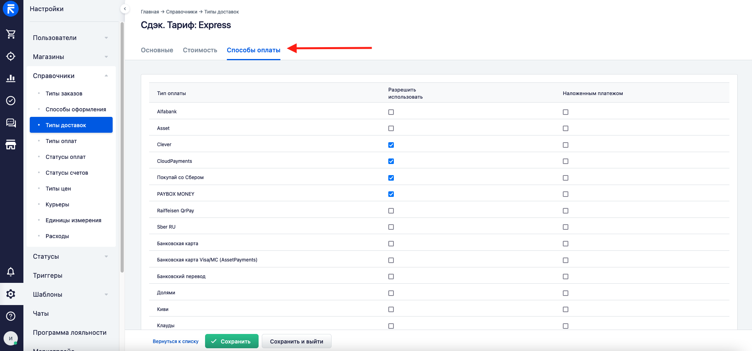Open the target crosshair sidebar icon
The height and width of the screenshot is (351, 752).
[x=11, y=56]
